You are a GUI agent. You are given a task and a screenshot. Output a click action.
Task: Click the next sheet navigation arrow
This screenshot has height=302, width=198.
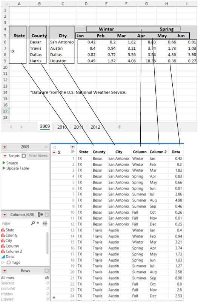tap(21, 127)
